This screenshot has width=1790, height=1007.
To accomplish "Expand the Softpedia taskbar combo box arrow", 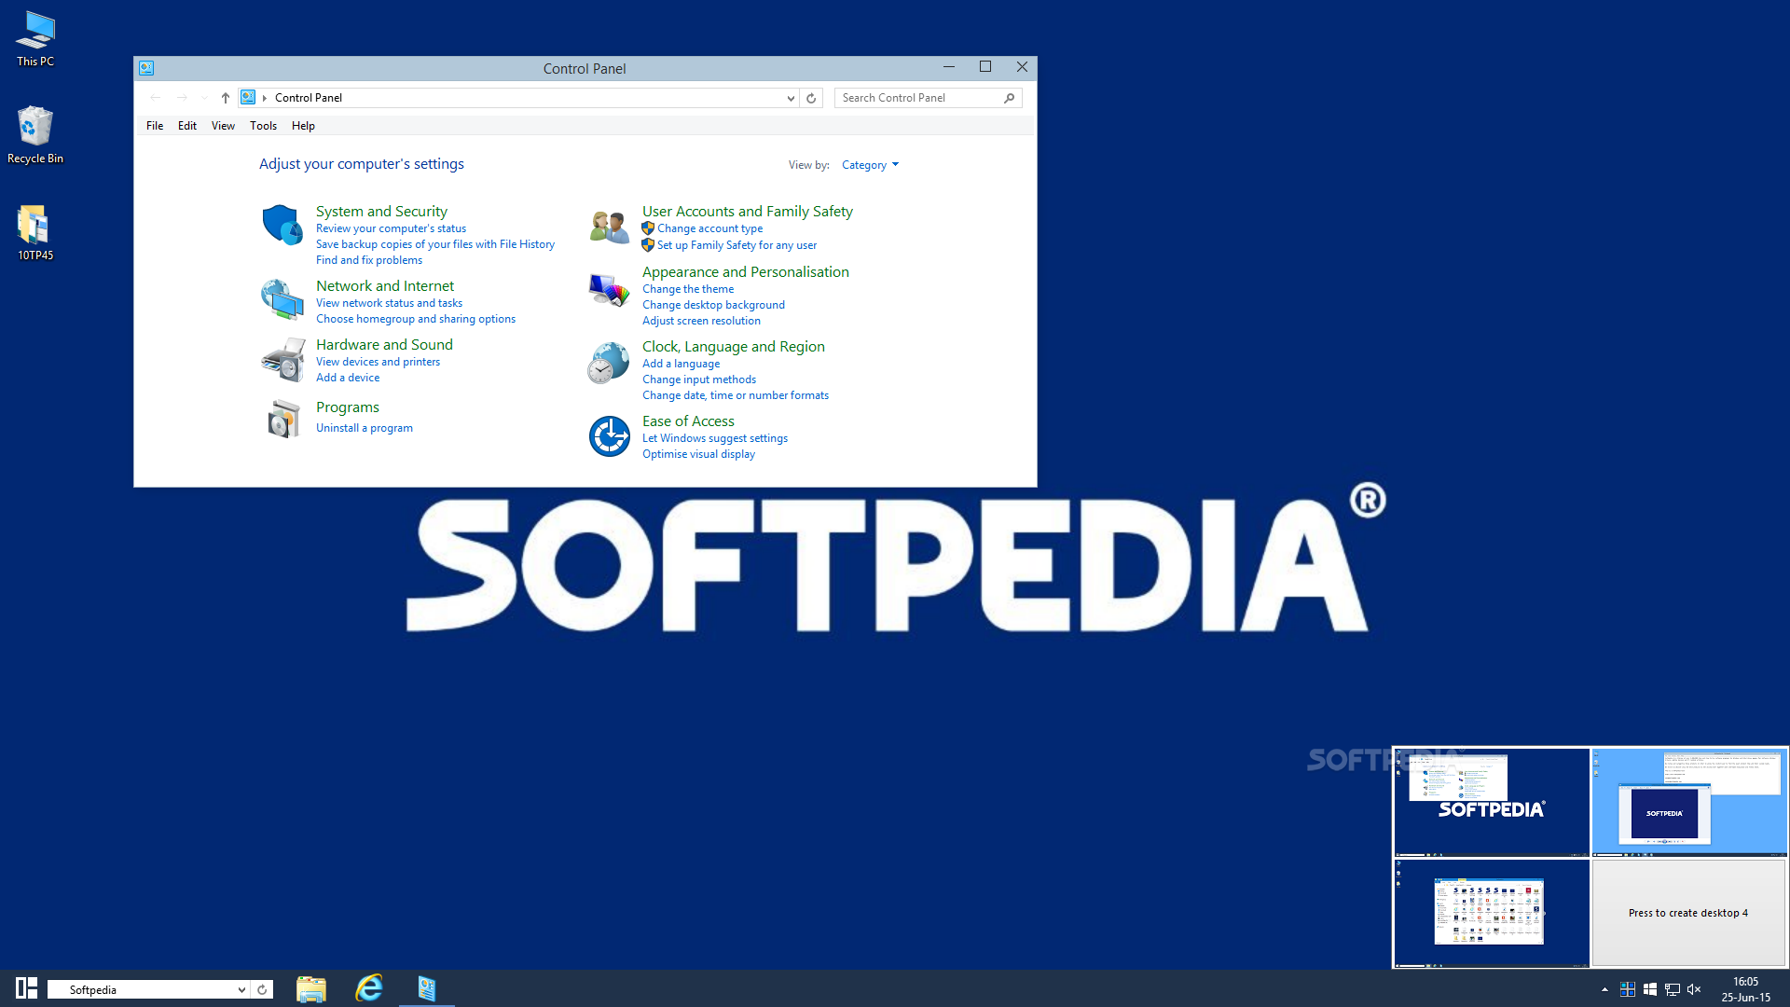I will [x=241, y=989].
